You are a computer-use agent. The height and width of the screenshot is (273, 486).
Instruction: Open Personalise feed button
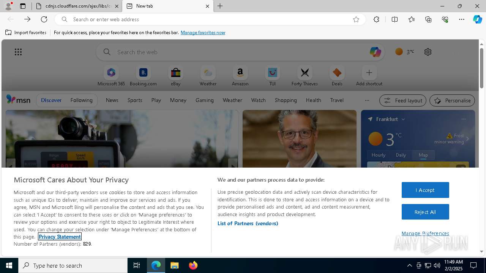point(452,100)
